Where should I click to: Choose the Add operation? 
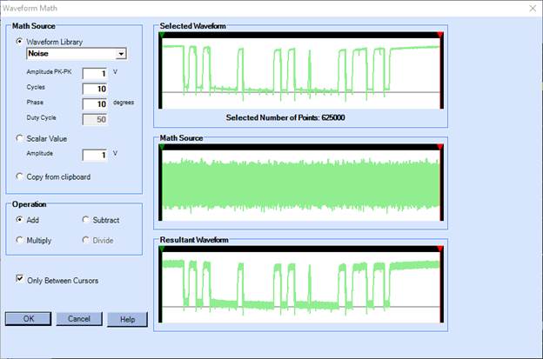tap(20, 220)
